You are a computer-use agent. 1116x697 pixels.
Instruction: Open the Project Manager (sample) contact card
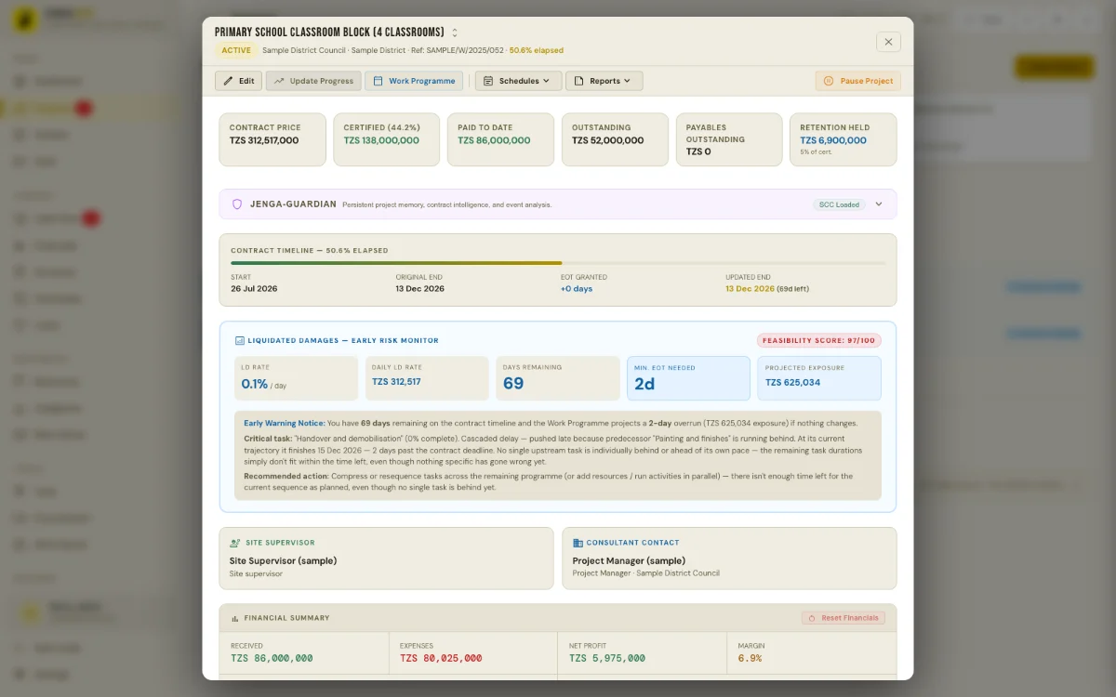[x=729, y=559]
